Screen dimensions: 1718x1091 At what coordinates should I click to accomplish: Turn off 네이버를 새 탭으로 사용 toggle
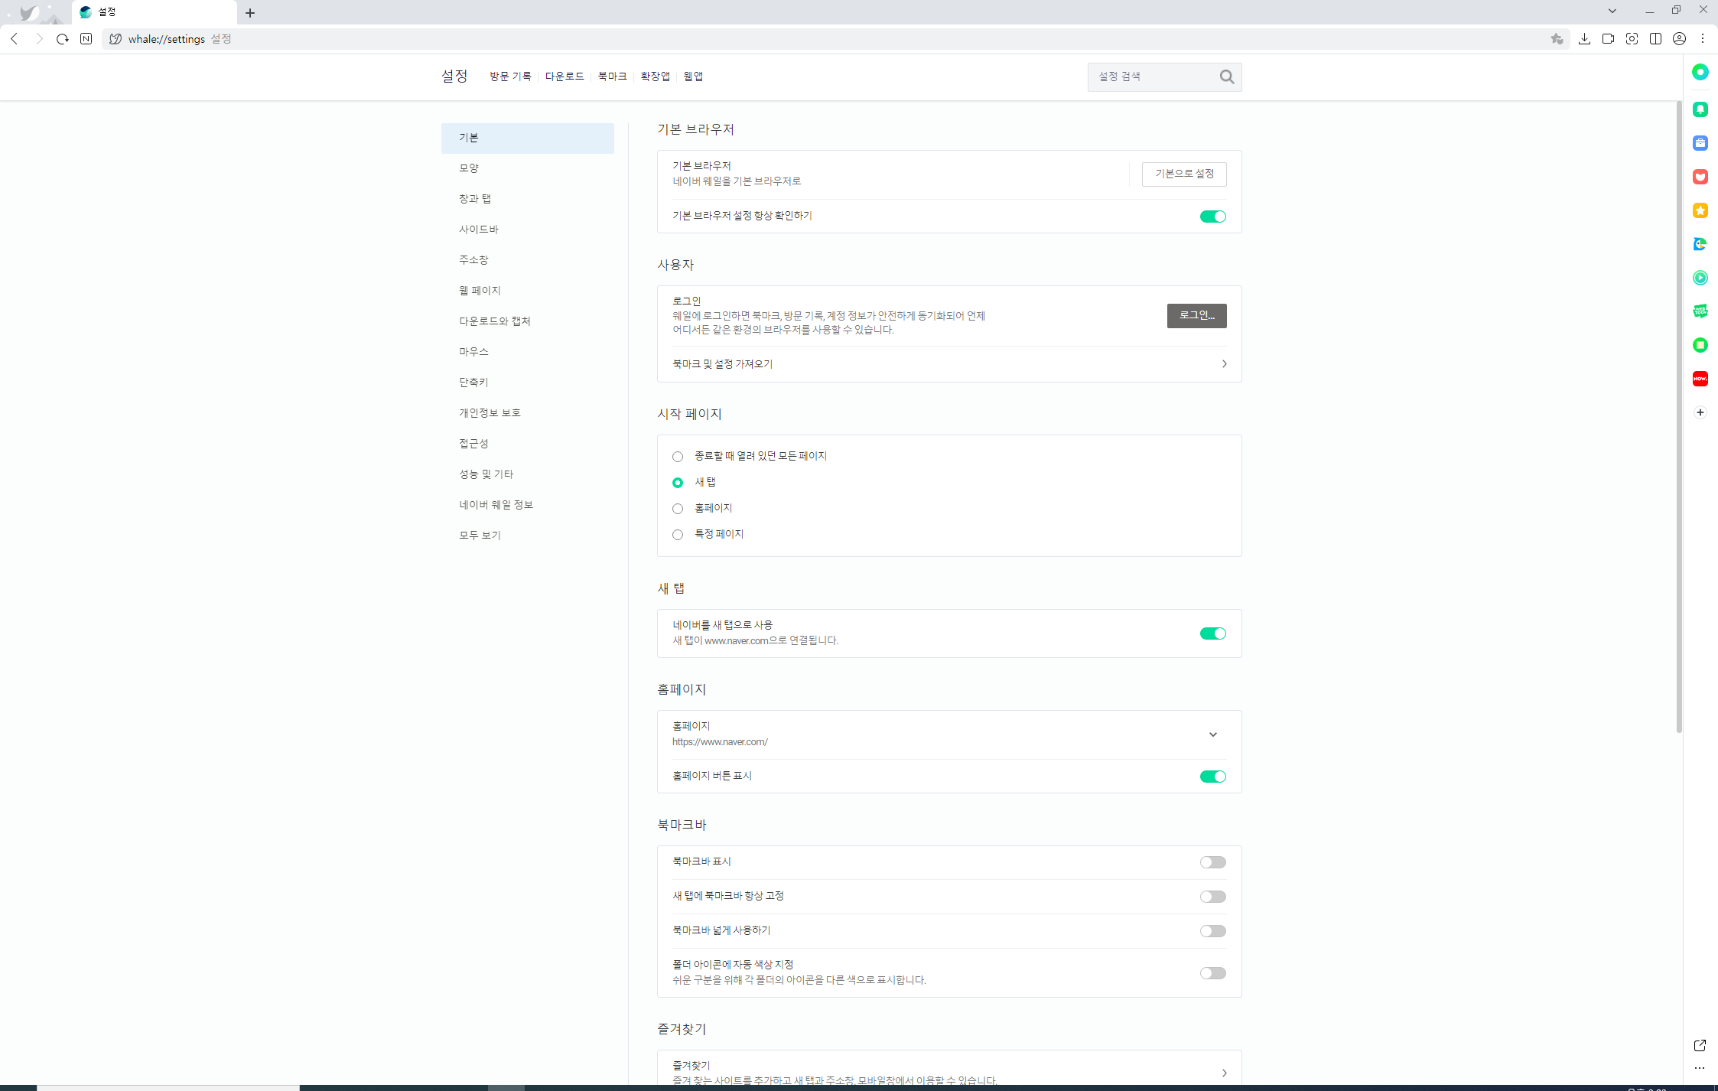click(1212, 633)
